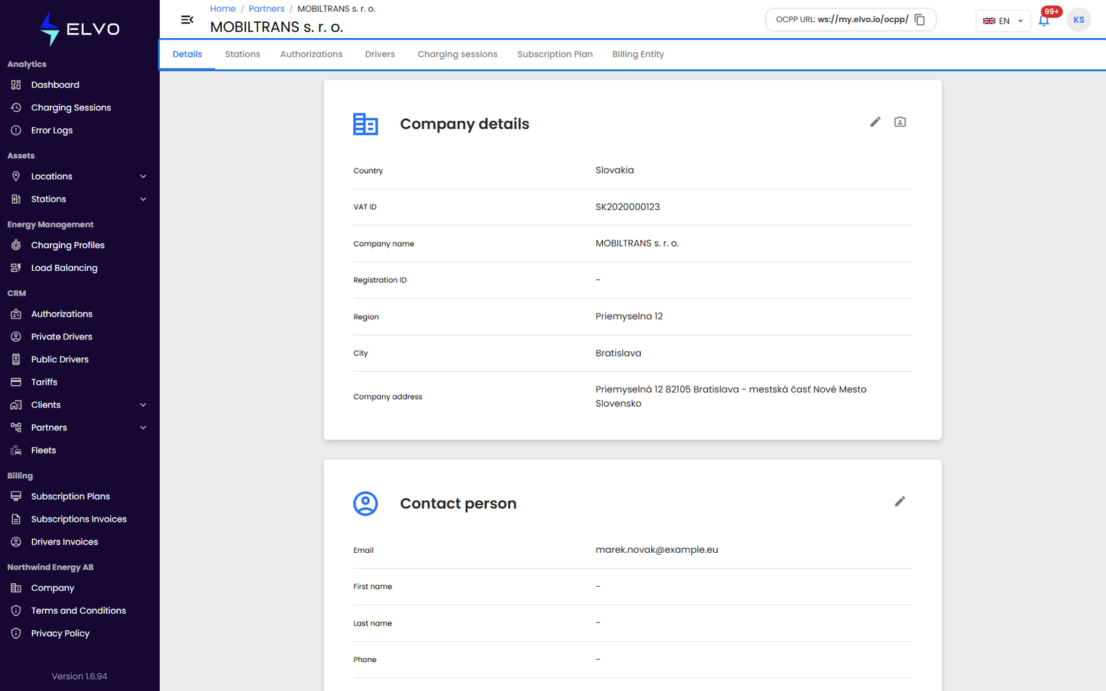Click the Error Logs alert icon
The image size is (1106, 691).
[x=16, y=131]
